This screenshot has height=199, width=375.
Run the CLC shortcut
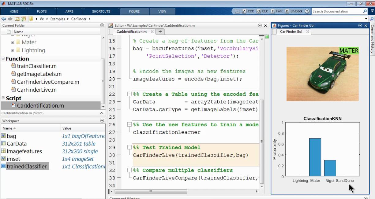[262, 11]
